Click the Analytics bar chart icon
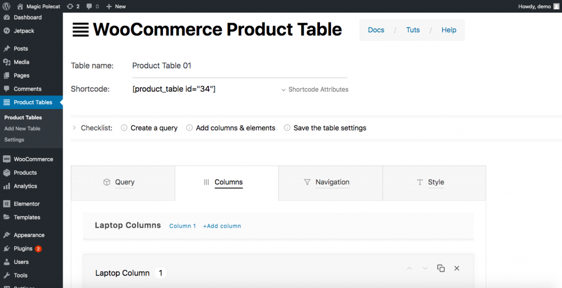562x288 pixels. (7, 187)
